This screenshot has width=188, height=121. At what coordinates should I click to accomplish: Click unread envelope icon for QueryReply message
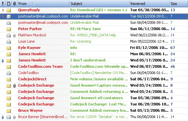(9, 10)
